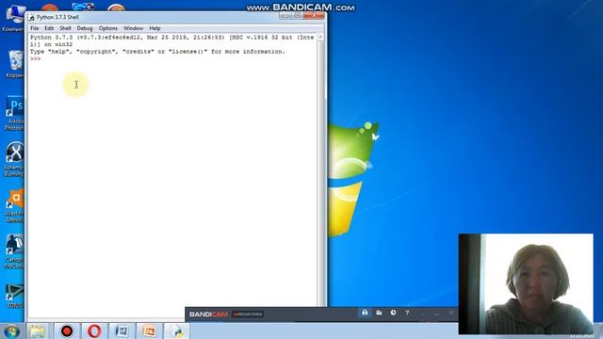The height and width of the screenshot is (339, 603).
Task: Click the Python Shell vertical scrollbar track
Action: 320,173
